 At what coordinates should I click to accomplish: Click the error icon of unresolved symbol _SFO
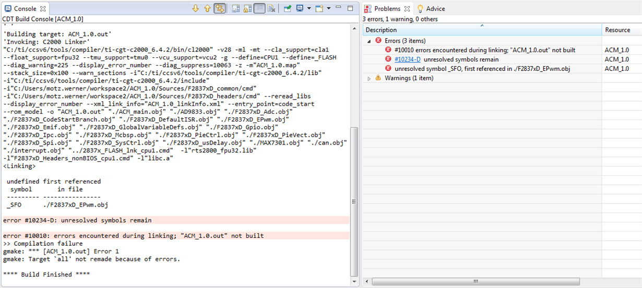tap(388, 69)
